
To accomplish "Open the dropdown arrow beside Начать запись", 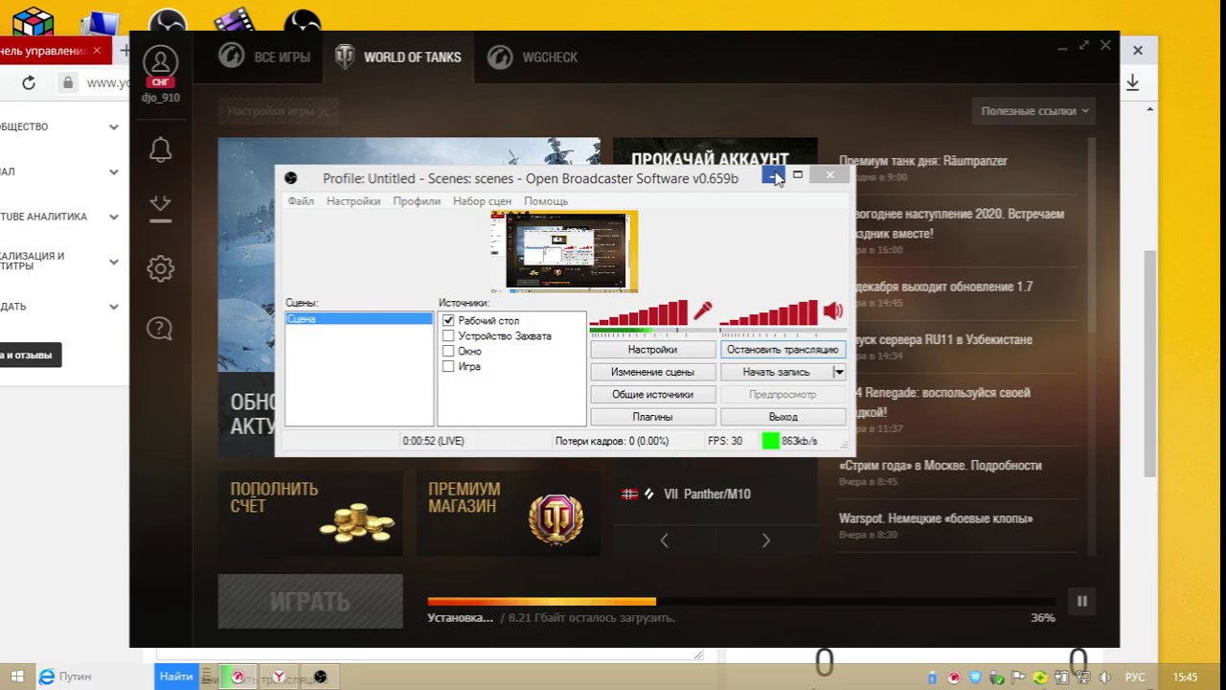I will pyautogui.click(x=838, y=372).
